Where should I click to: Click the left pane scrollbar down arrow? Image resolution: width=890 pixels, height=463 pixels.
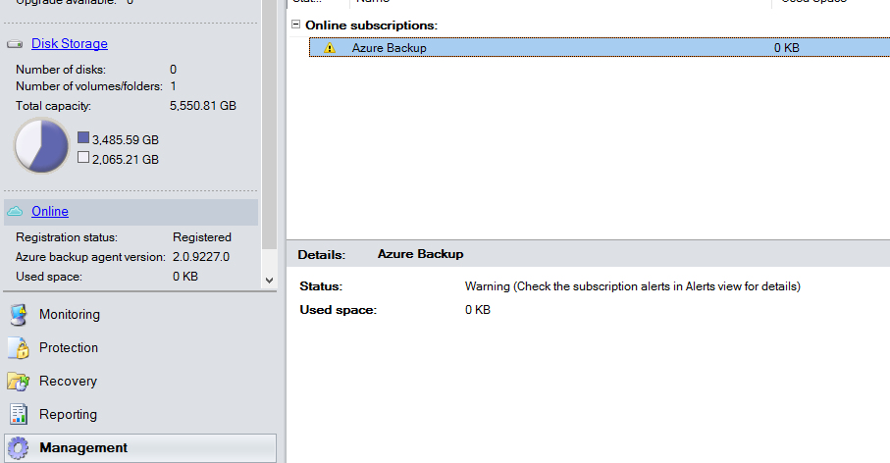pyautogui.click(x=269, y=280)
